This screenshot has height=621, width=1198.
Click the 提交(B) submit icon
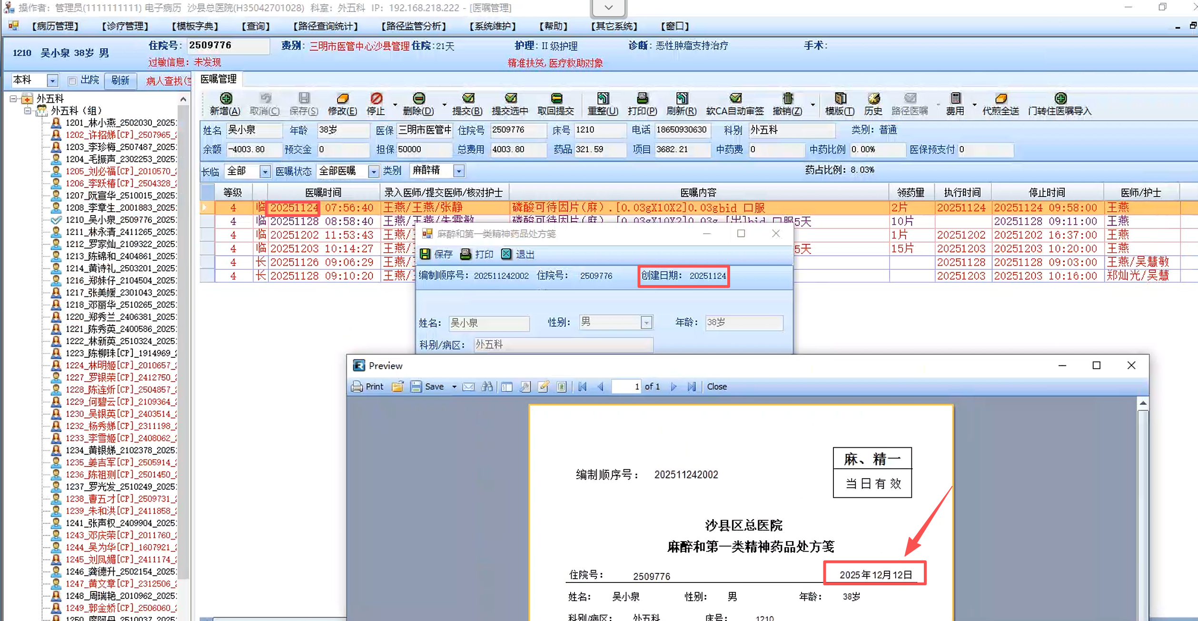[468, 99]
